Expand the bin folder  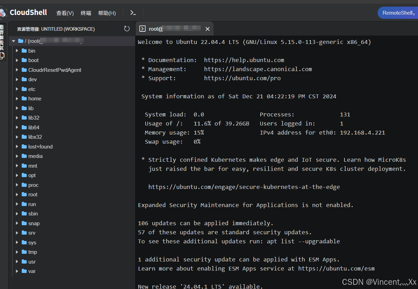point(17,51)
